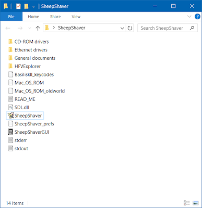Click the Properties quick access toolbar icon
202x208 pixels.
click(18, 6)
